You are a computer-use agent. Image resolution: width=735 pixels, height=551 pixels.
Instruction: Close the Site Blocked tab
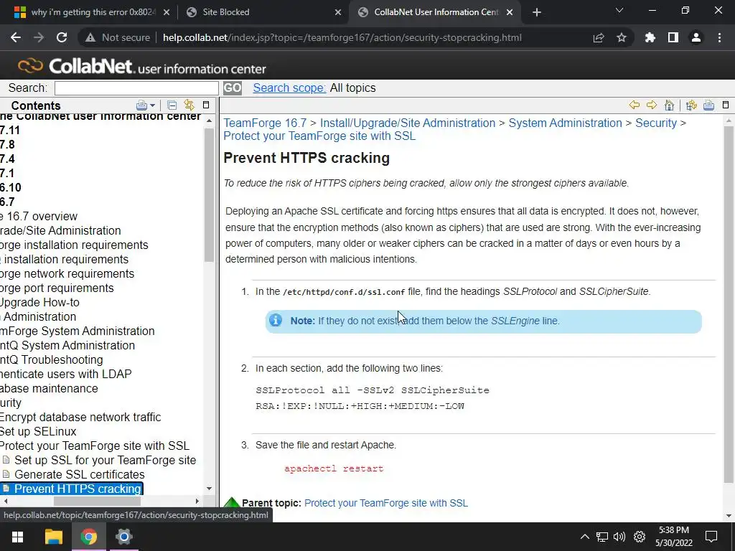[x=338, y=12]
